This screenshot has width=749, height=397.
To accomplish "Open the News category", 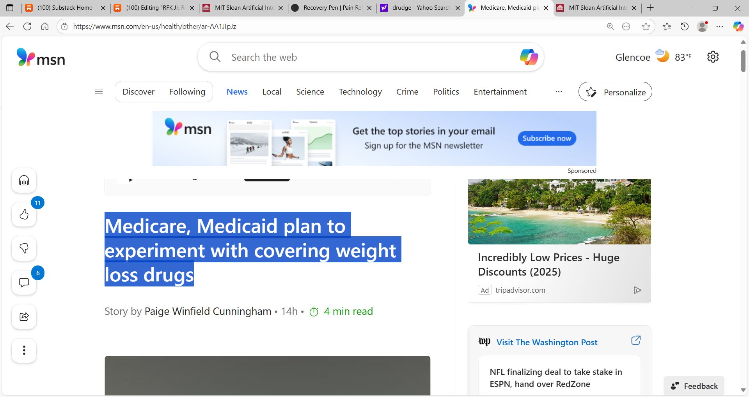I will [x=237, y=92].
